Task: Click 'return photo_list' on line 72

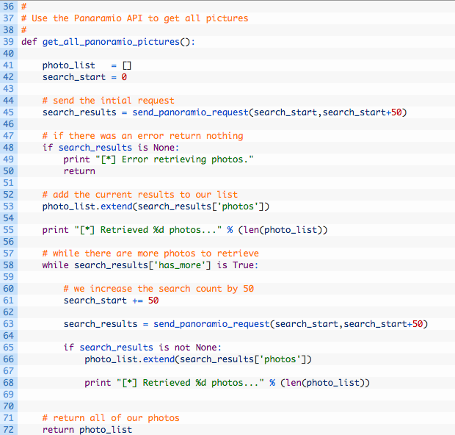Action: pyautogui.click(x=87, y=430)
